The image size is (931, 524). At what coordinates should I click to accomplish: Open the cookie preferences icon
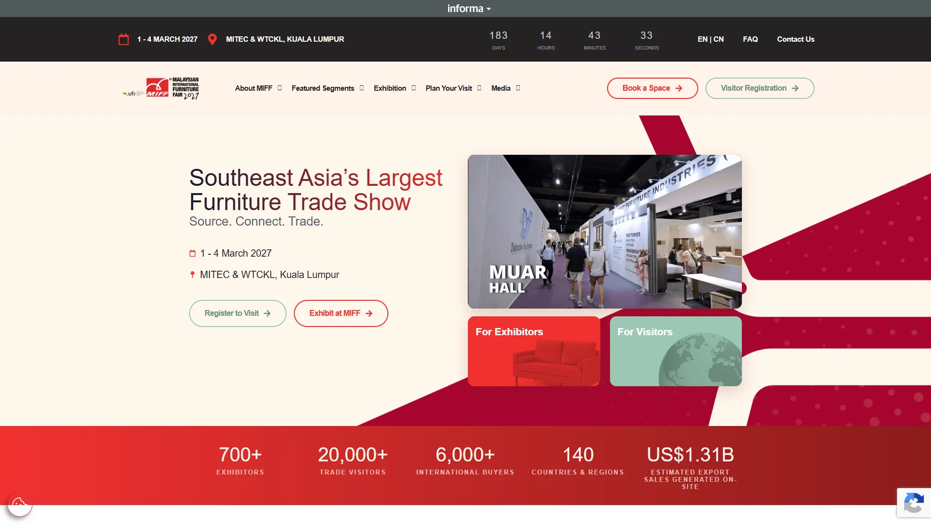[x=20, y=504]
